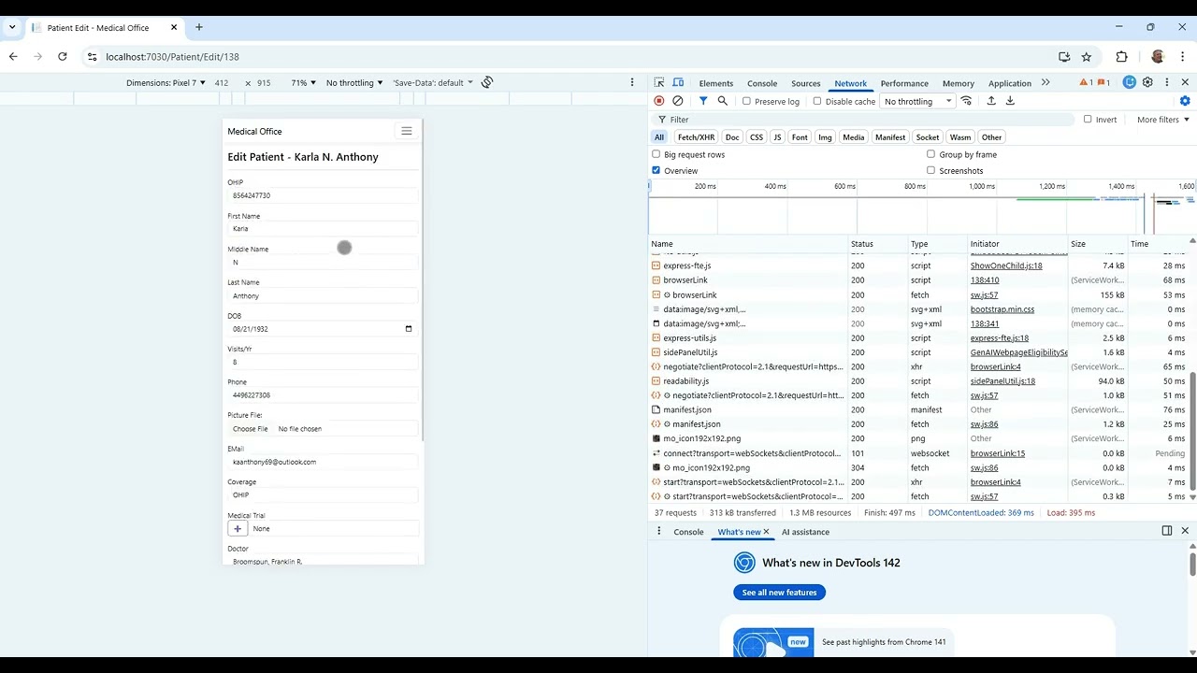Screen dimensions: 1197x673
Task: Check the Invert filter checkbox
Action: coord(1088,120)
